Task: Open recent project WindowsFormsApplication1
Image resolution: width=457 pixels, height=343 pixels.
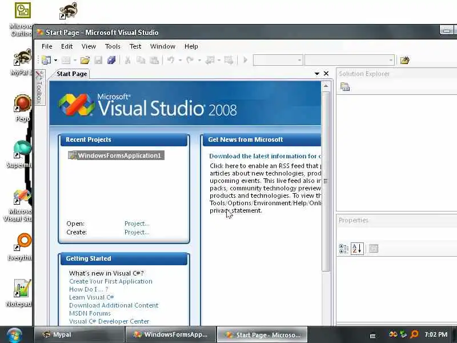Action: 116,155
